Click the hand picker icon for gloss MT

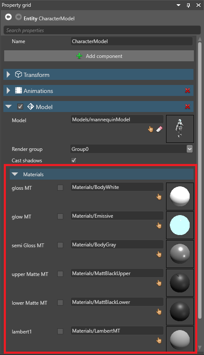159,197
